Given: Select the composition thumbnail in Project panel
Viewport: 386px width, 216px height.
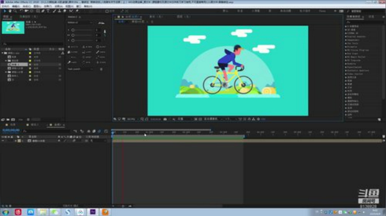Looking at the screenshot, I should pos(13,27).
